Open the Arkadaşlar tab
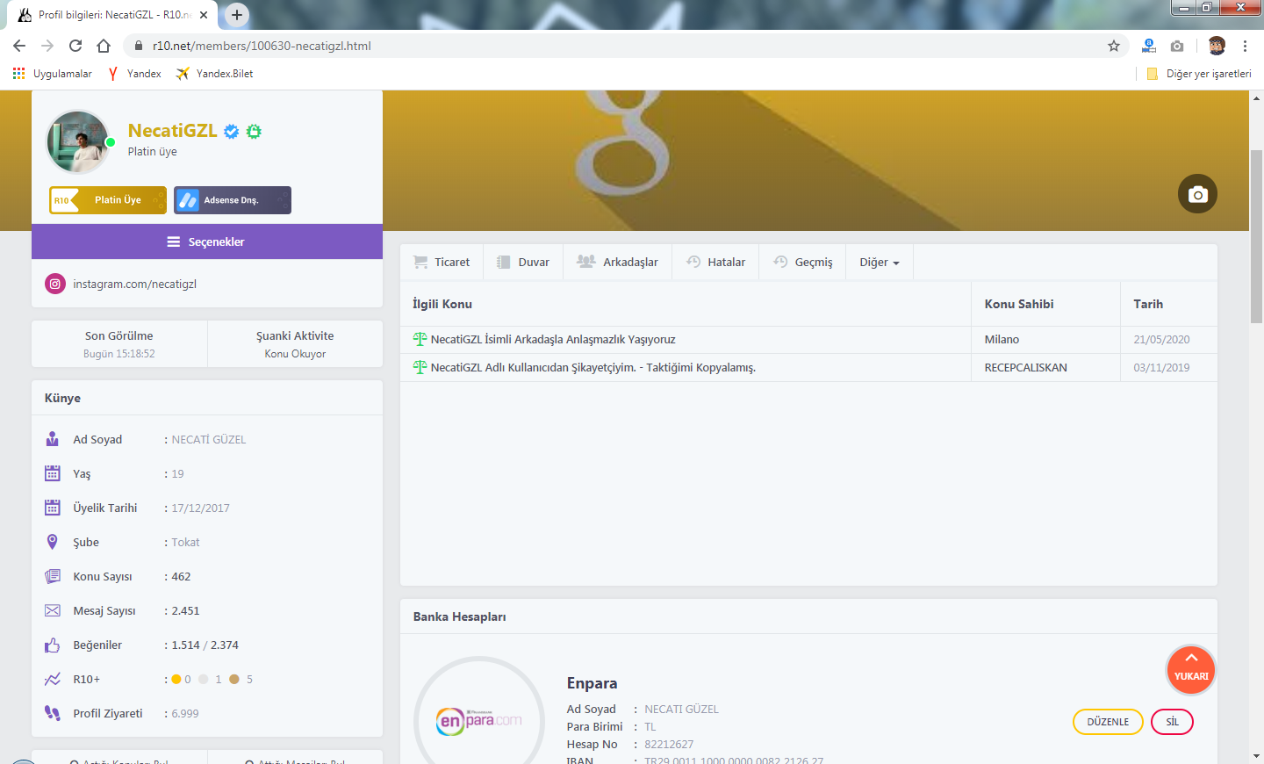The image size is (1264, 764). 618,262
